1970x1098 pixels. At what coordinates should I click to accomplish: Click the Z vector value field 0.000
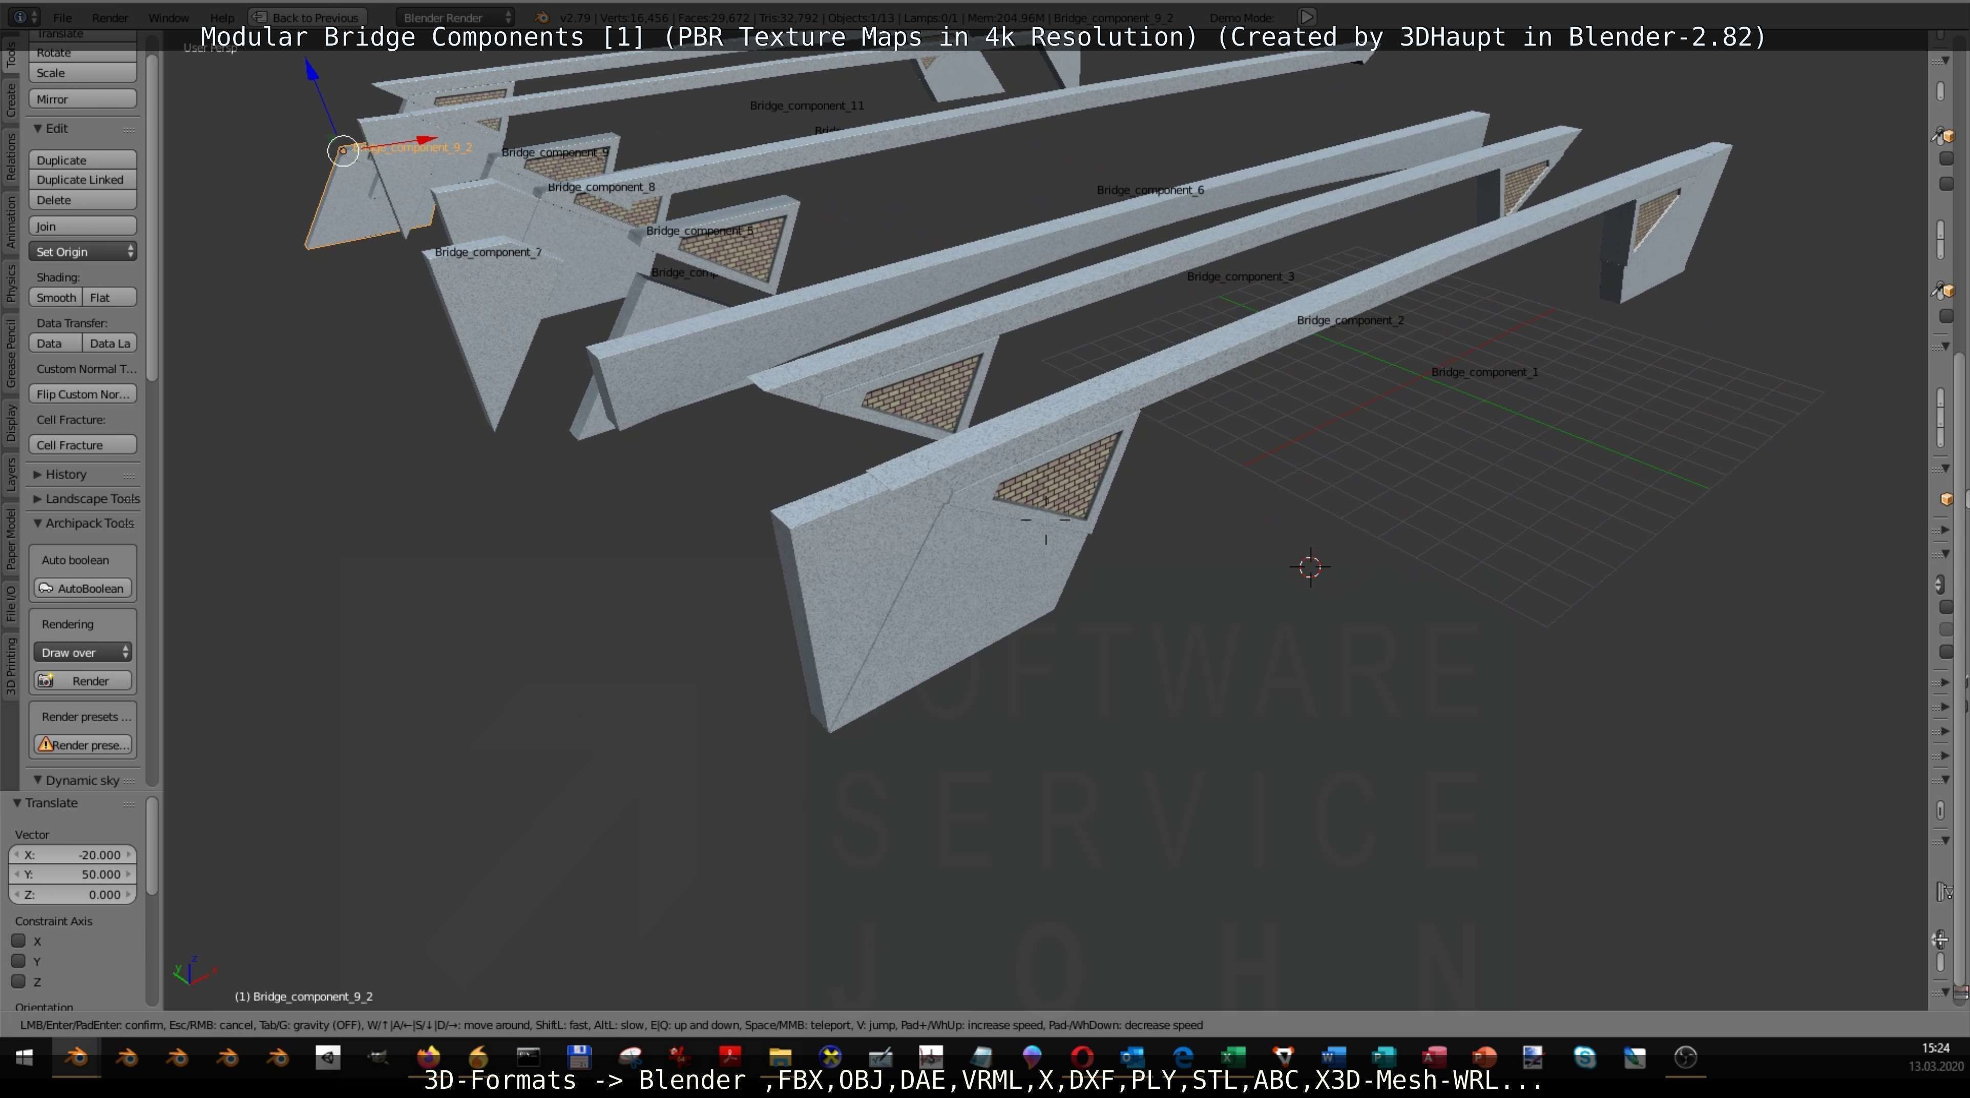click(73, 894)
